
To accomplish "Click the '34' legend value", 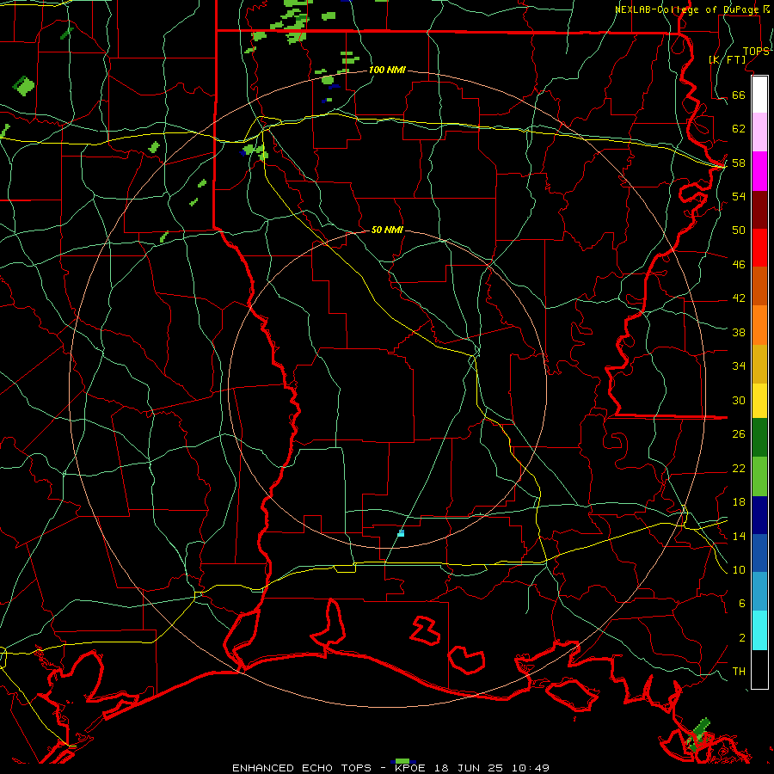I will pos(739,365).
